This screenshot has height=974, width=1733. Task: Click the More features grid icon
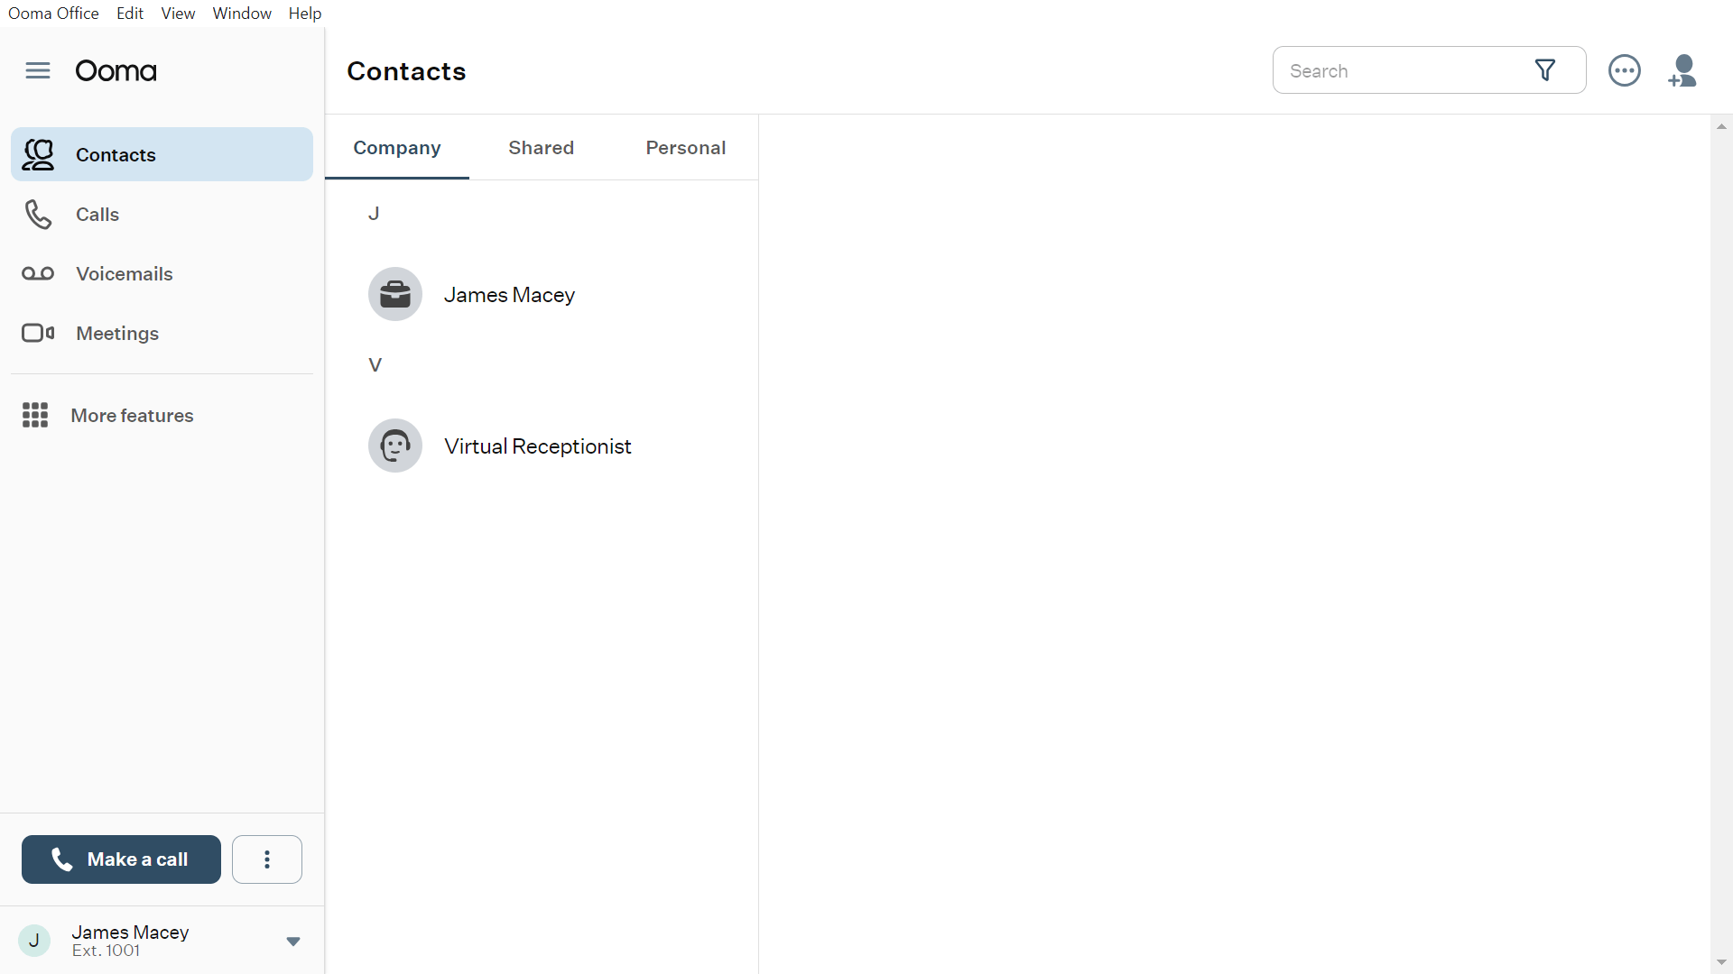click(36, 414)
